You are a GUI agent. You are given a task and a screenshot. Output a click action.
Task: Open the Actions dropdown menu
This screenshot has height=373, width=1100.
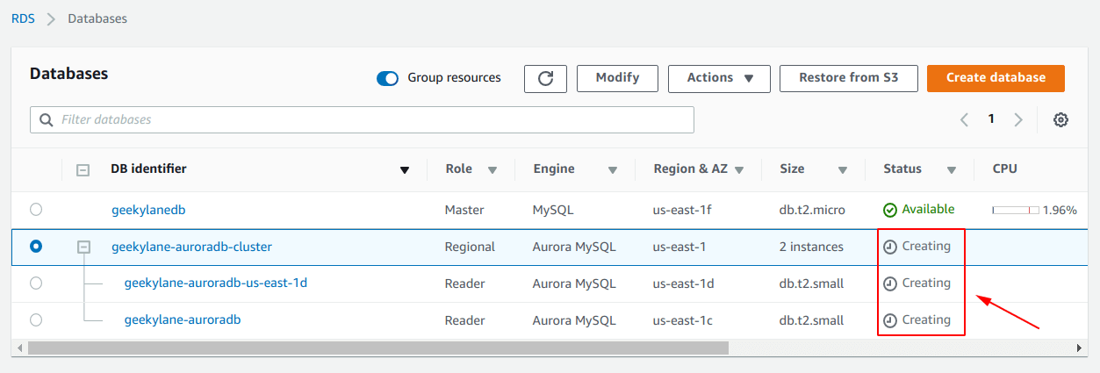coord(719,78)
